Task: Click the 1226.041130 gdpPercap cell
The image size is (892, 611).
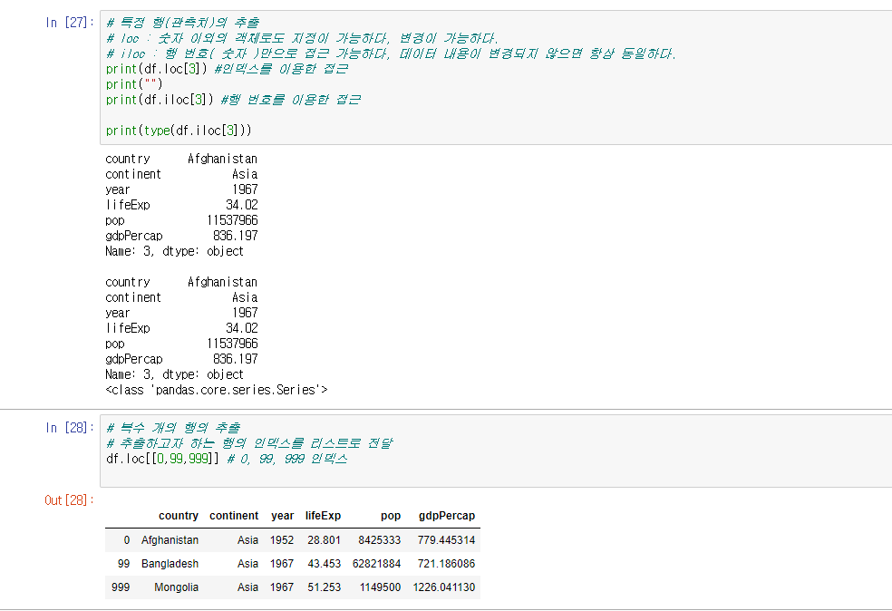Action: (443, 587)
